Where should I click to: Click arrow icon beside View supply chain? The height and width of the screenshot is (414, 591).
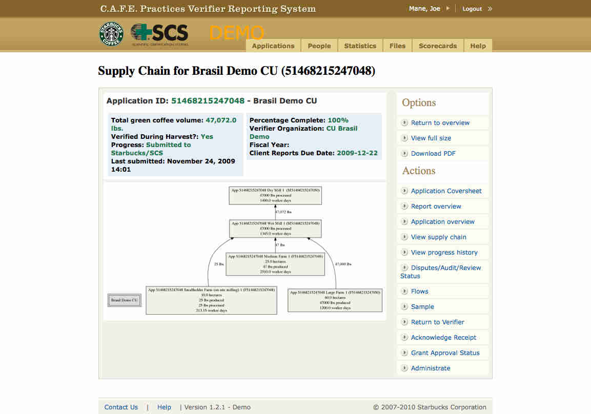tap(404, 237)
